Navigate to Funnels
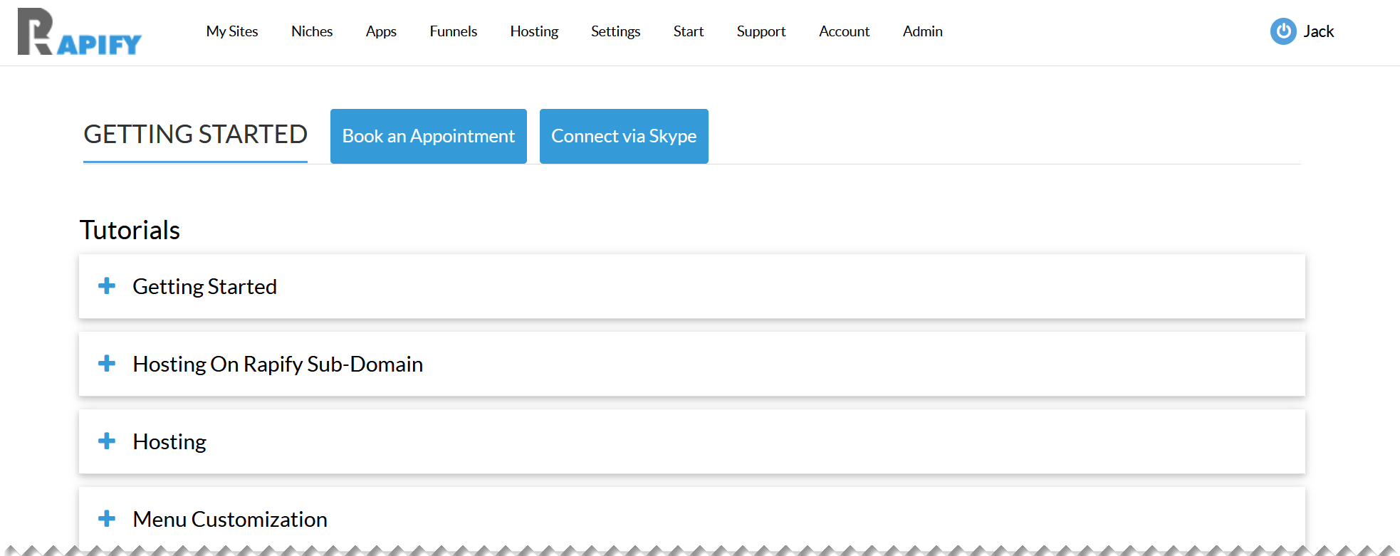 453,31
